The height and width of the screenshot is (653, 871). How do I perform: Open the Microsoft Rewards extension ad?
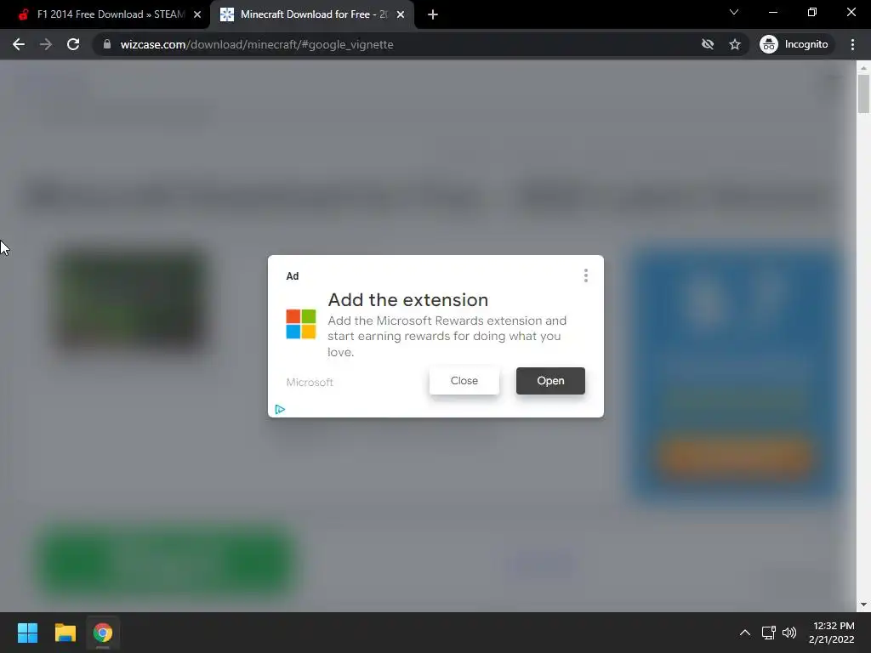click(x=550, y=381)
